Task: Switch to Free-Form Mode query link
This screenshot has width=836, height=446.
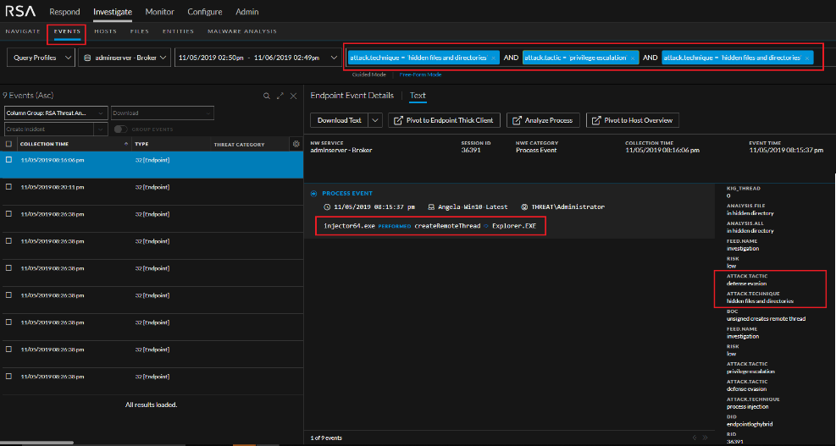Action: pyautogui.click(x=420, y=74)
